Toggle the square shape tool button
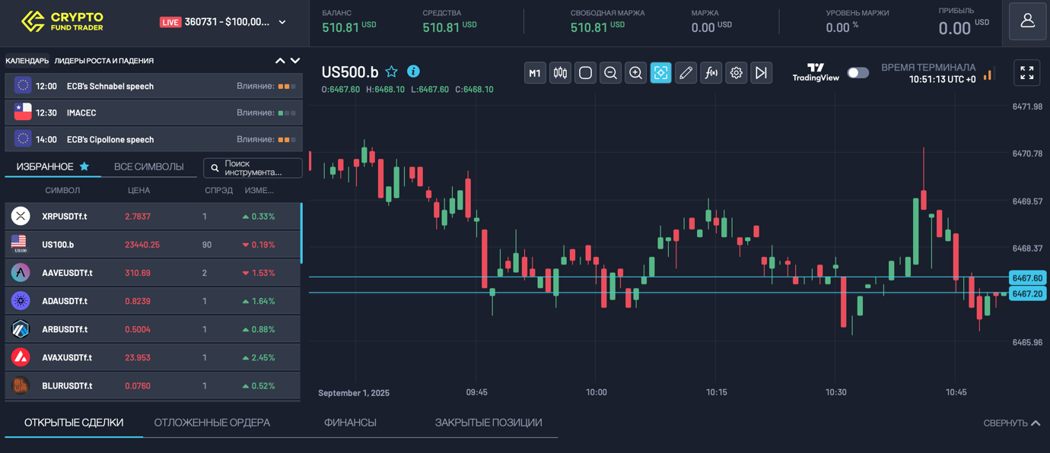Viewport: 1050px width, 453px height. pos(585,73)
